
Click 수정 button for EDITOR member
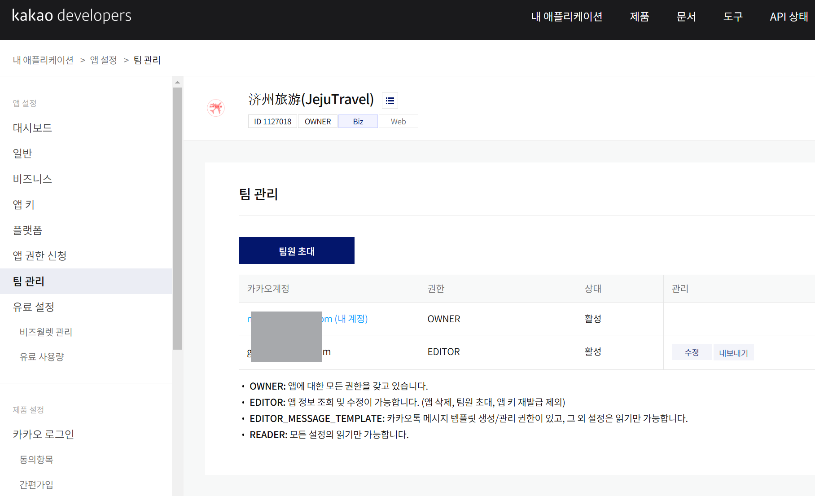(x=692, y=352)
